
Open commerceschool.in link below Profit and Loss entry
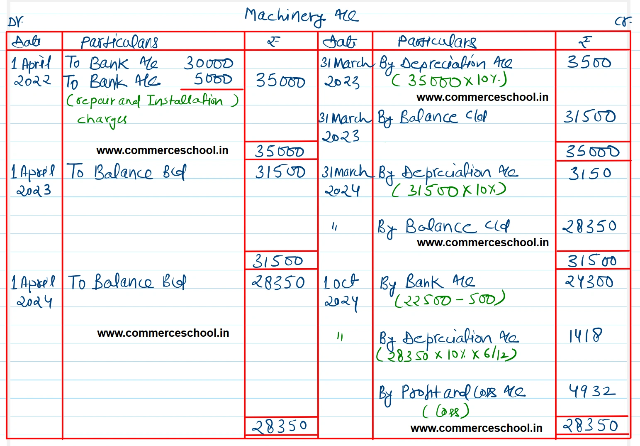click(476, 428)
